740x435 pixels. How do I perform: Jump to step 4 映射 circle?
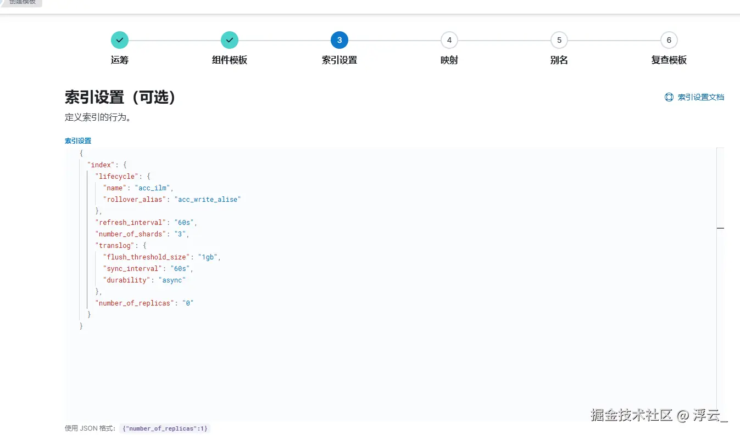[449, 40]
